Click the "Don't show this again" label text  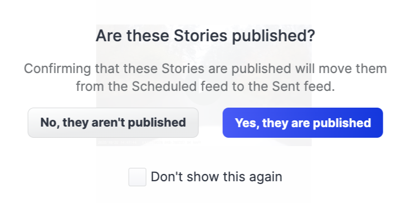tap(217, 177)
